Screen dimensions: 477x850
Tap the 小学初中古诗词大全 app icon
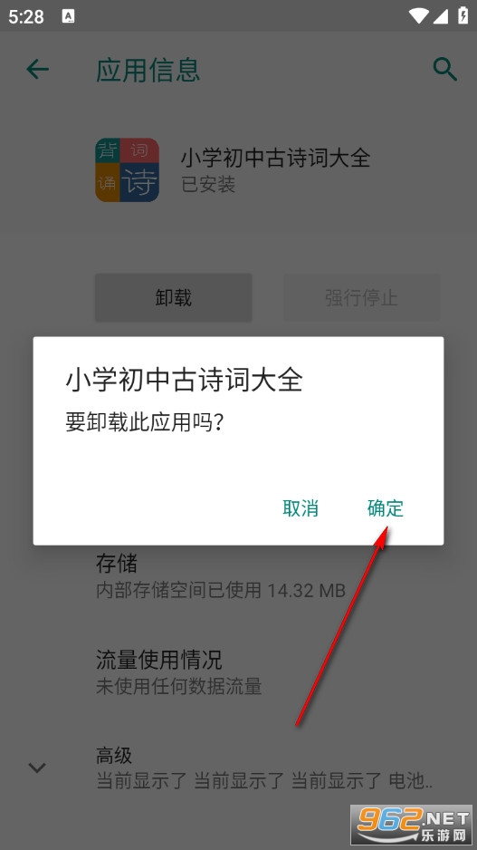(x=128, y=169)
